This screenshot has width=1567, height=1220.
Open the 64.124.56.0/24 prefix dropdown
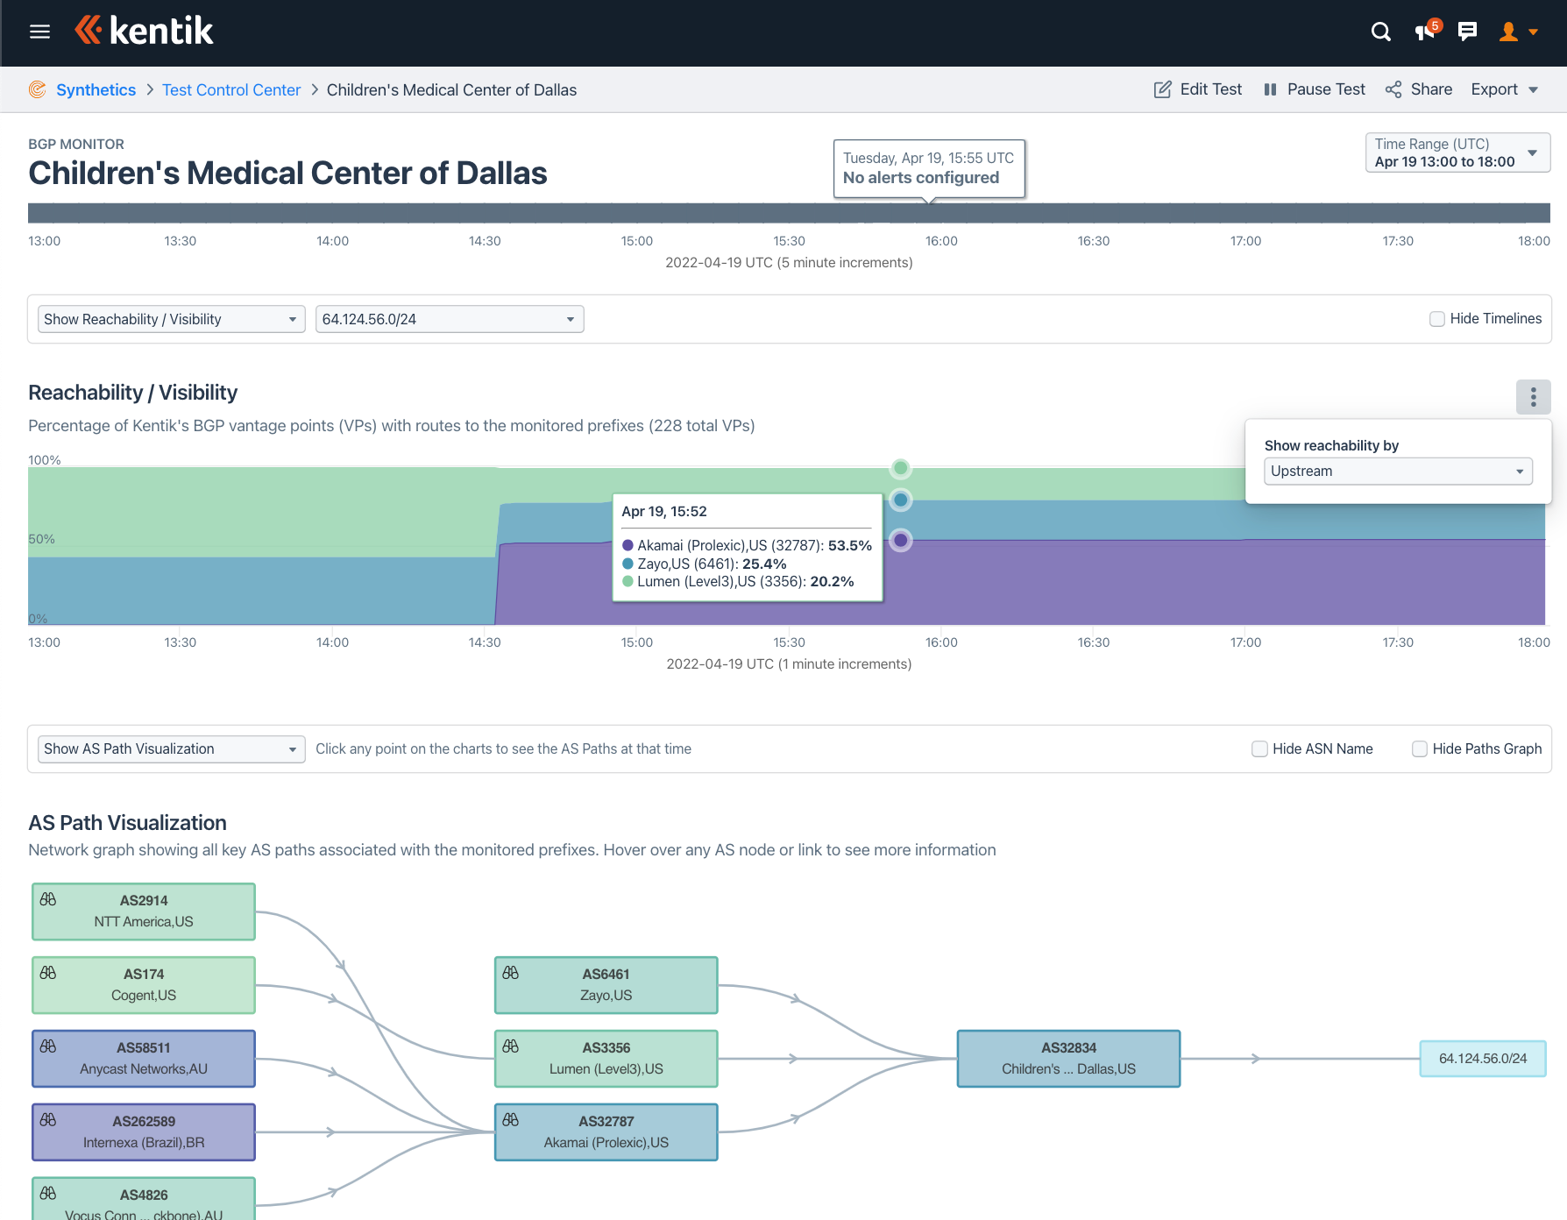pos(450,319)
